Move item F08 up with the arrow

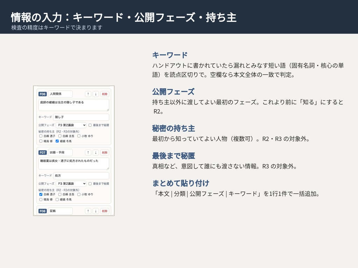tap(88, 211)
